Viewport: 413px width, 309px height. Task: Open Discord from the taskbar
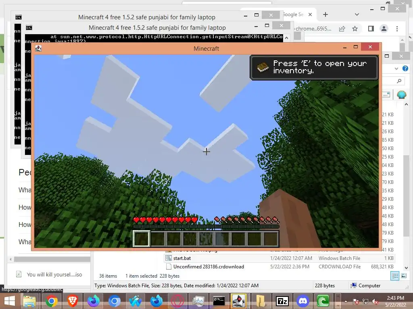303,301
